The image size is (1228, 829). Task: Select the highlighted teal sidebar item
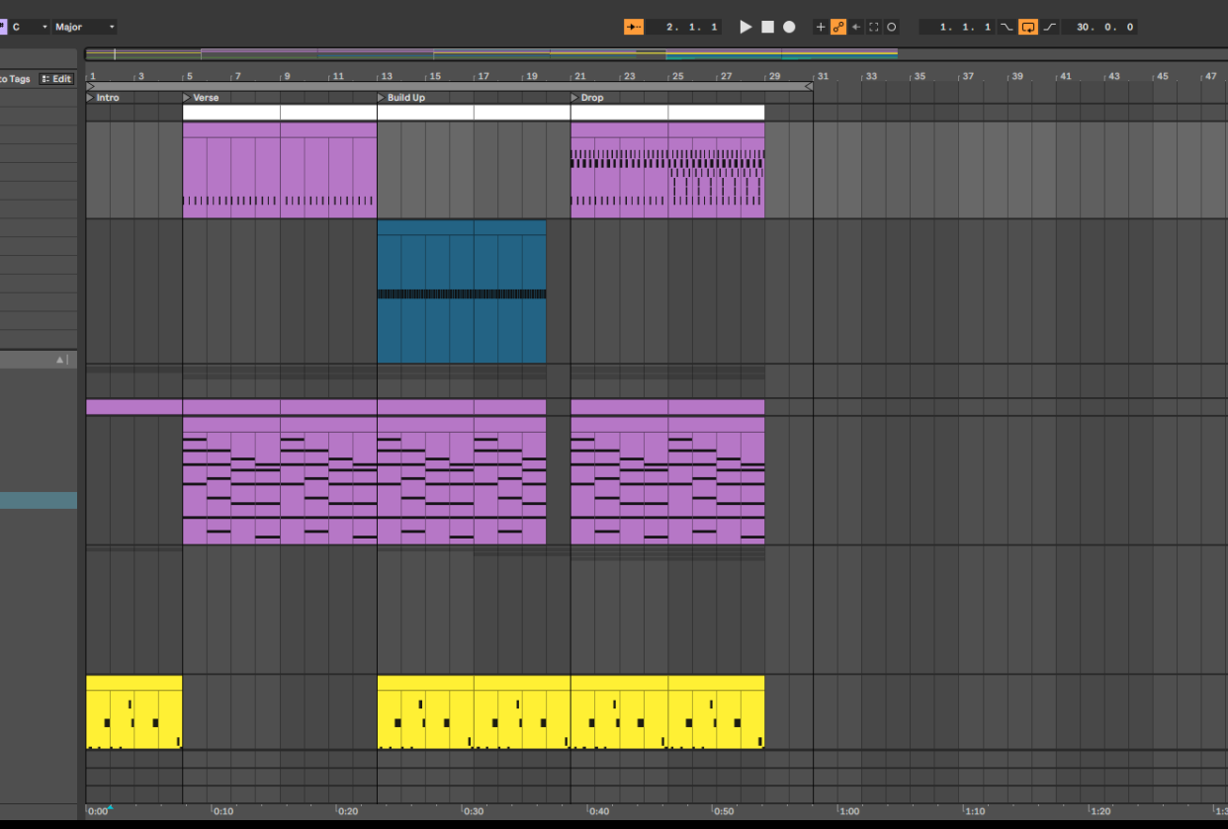[x=39, y=501]
